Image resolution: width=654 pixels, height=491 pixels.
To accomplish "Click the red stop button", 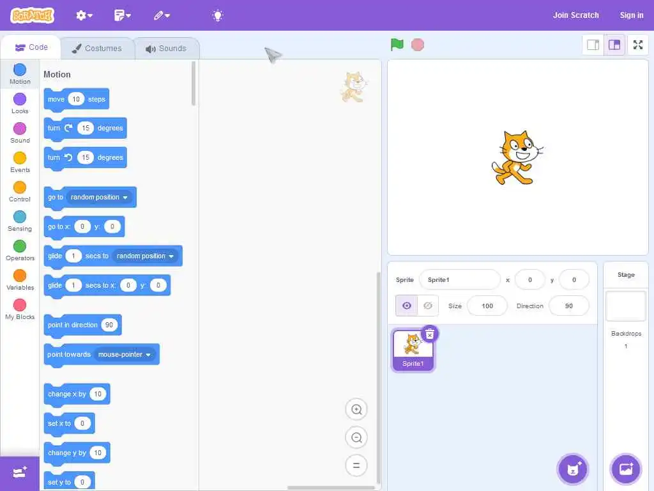I will click(418, 45).
